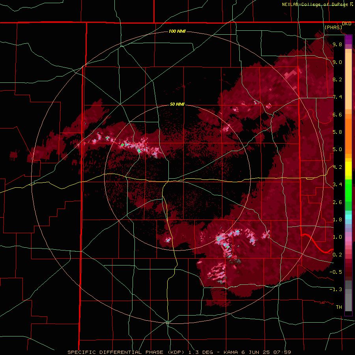Click the 5.0 value on the color scale
Screen dimensions: 355x355
coord(337,149)
